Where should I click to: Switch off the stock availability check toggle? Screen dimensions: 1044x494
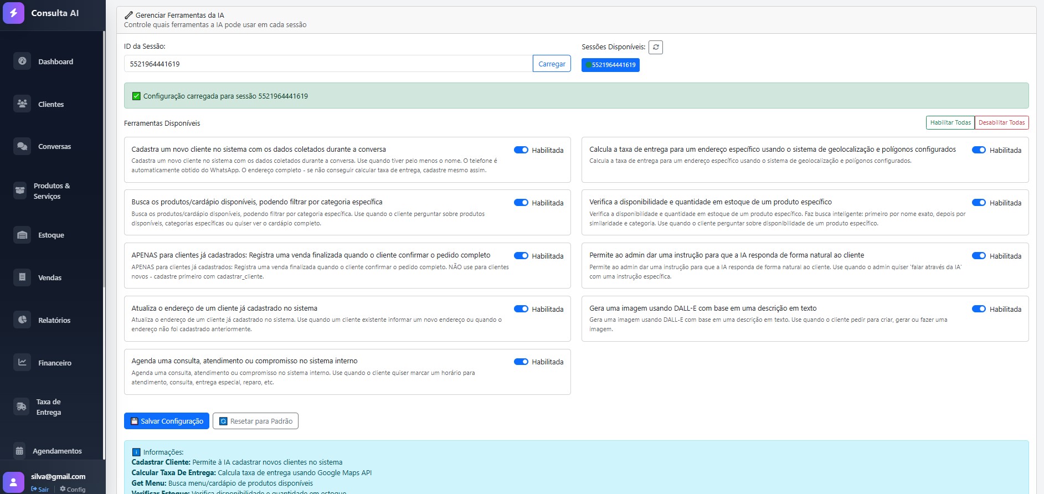tap(979, 203)
